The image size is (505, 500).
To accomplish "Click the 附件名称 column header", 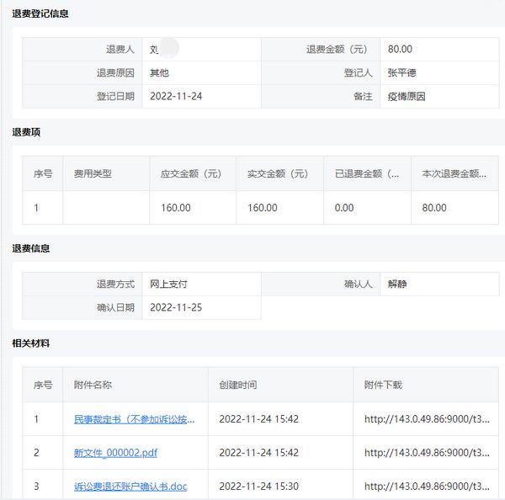I will click(x=93, y=385).
